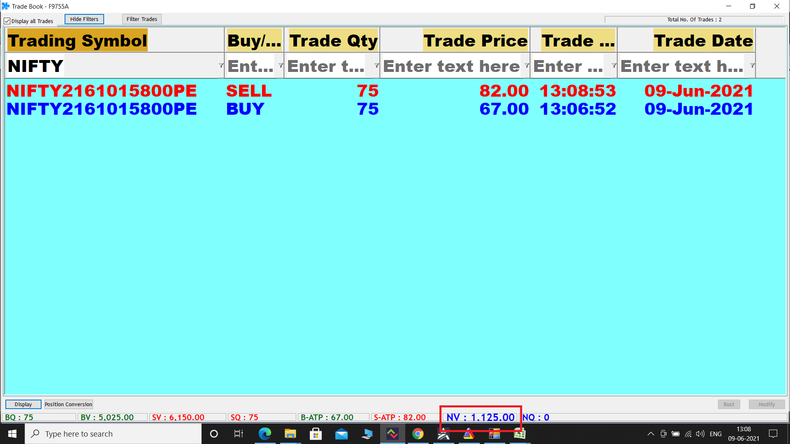
Task: Click the Trade Price filter text field
Action: tap(452, 66)
